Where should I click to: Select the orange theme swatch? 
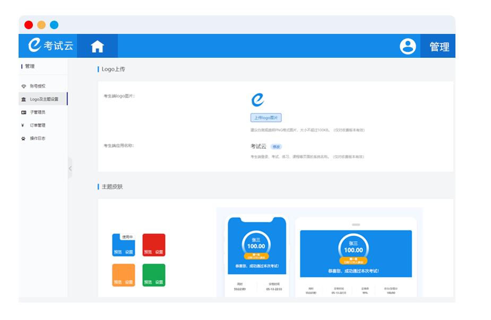point(123,273)
